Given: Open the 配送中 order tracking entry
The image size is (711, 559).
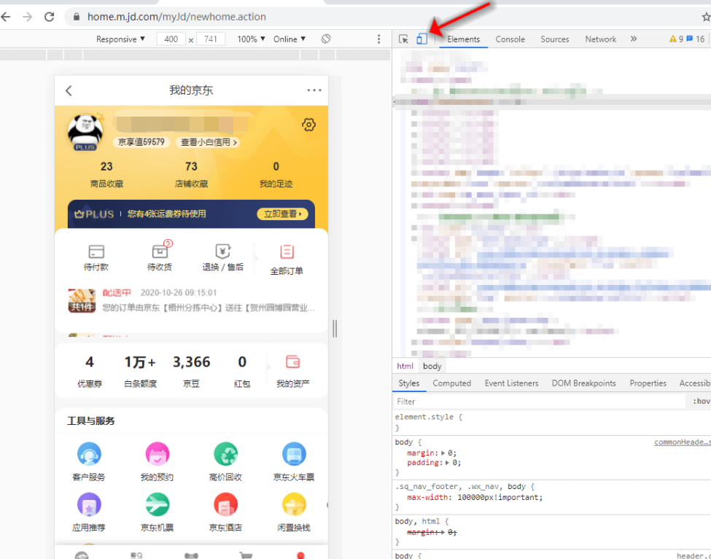Looking at the screenshot, I should pos(191,300).
